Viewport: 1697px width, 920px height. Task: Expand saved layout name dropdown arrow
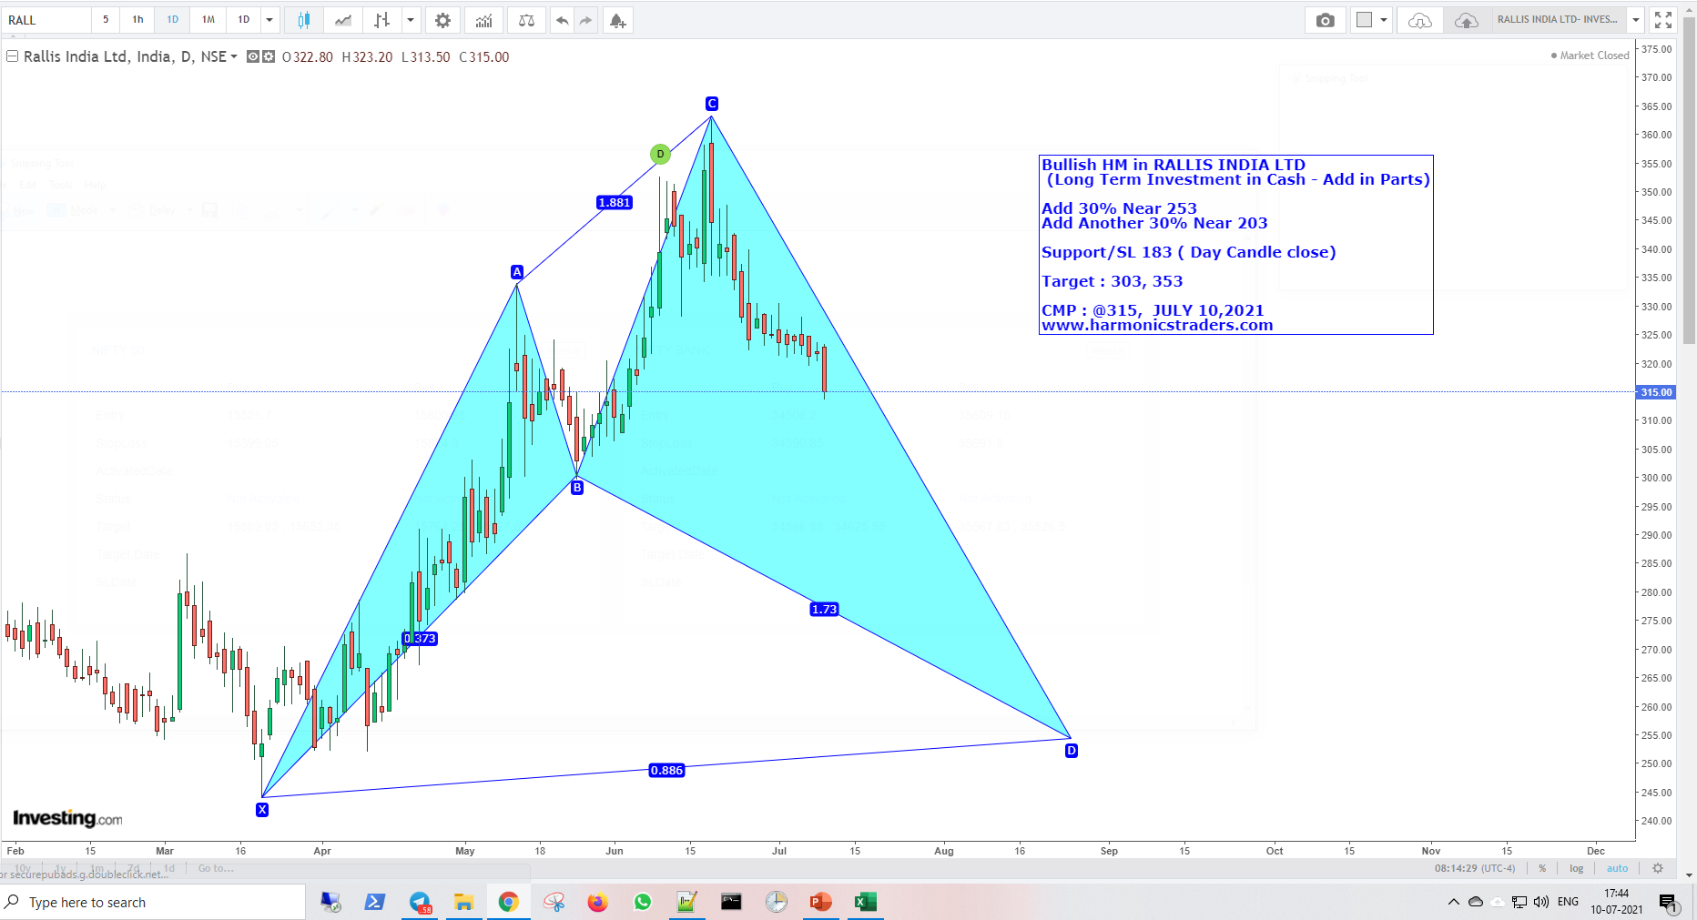point(1636,20)
